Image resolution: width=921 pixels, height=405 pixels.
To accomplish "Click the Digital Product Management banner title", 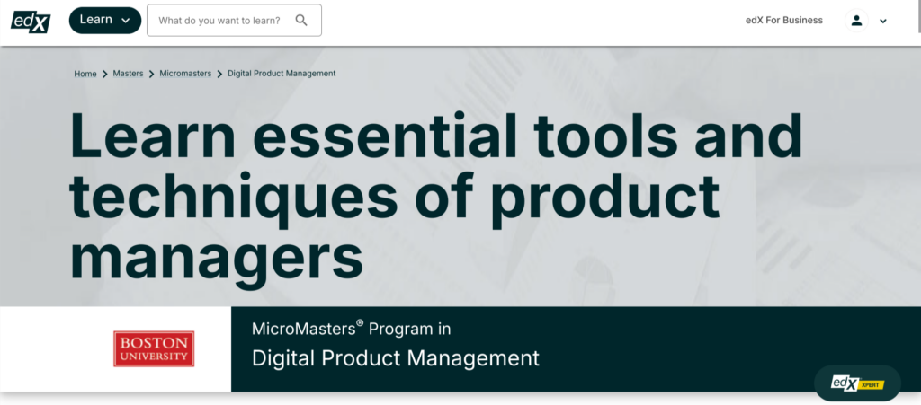I will (396, 358).
